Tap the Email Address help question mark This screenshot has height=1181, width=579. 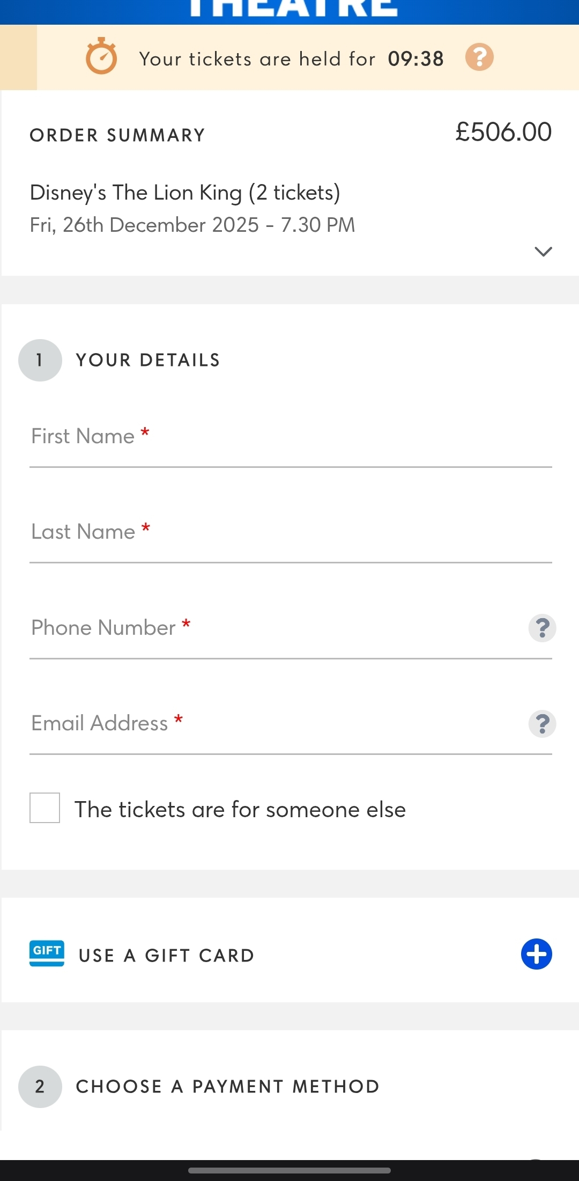[x=542, y=724]
